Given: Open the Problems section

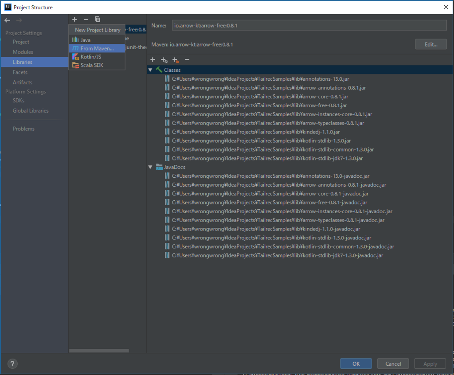Looking at the screenshot, I should pyautogui.click(x=23, y=129).
